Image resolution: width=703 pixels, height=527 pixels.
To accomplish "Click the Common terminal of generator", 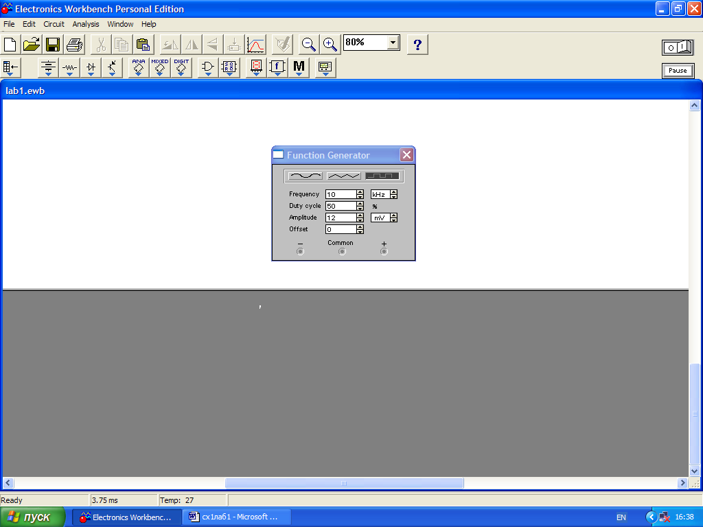I will click(342, 251).
